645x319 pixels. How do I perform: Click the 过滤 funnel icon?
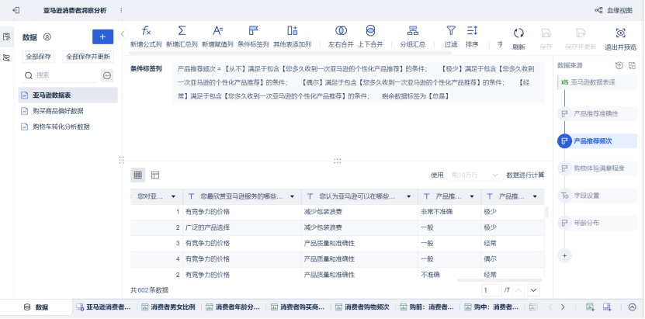(451, 31)
